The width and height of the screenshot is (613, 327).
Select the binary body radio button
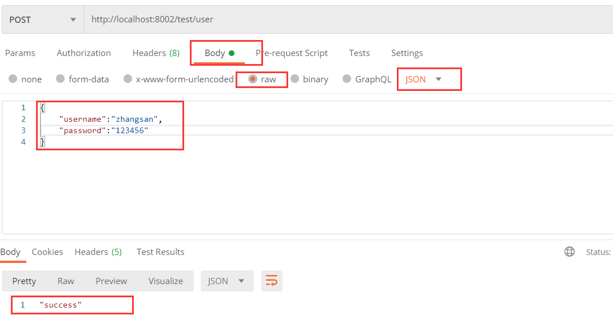[x=294, y=79]
